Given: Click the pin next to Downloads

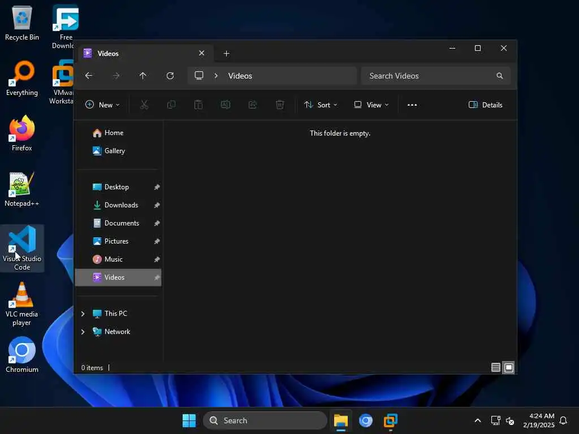Looking at the screenshot, I should coord(157,205).
